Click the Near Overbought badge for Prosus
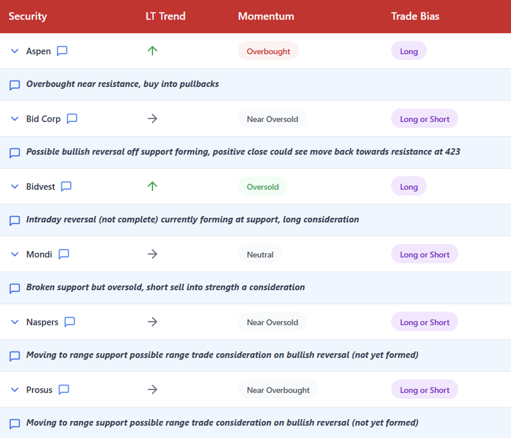Image resolution: width=511 pixels, height=438 pixels. (x=278, y=390)
